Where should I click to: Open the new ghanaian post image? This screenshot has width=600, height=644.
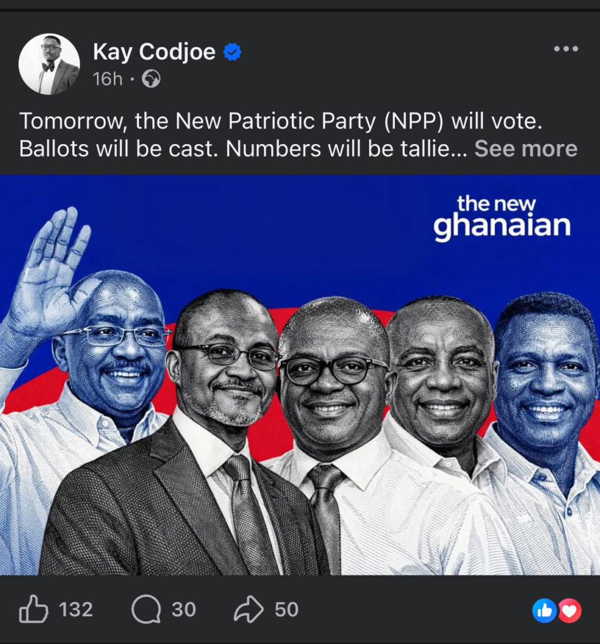300,375
